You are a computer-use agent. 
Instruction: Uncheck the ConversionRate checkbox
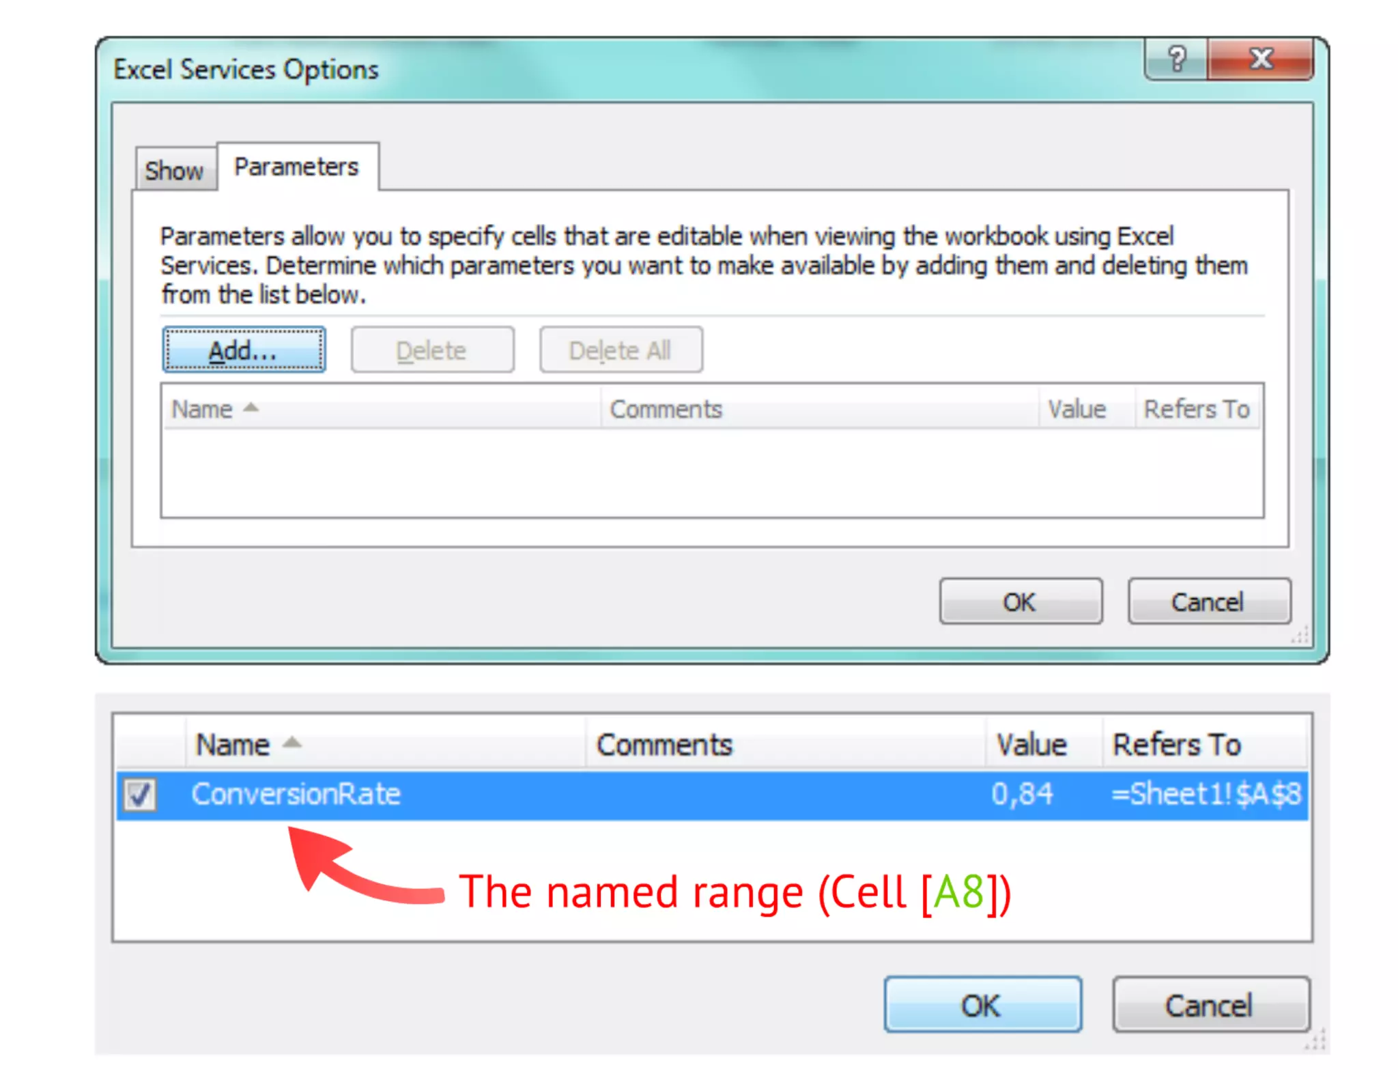coord(141,795)
